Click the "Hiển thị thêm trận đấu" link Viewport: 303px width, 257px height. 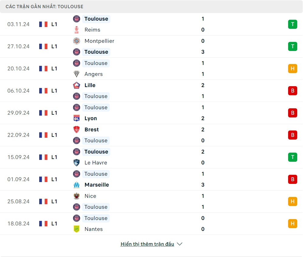click(x=147, y=244)
